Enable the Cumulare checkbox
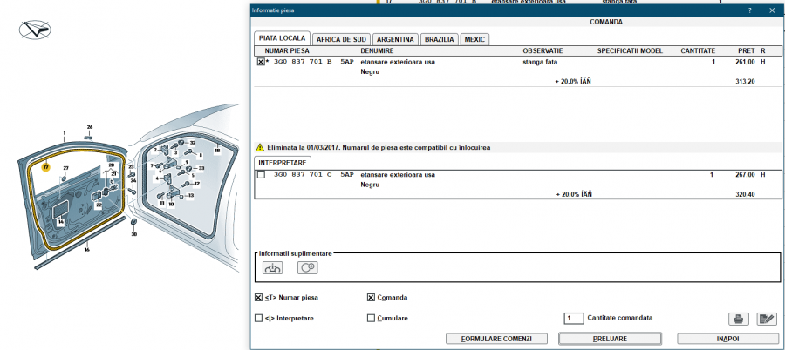This screenshot has height=350, width=785. [372, 318]
